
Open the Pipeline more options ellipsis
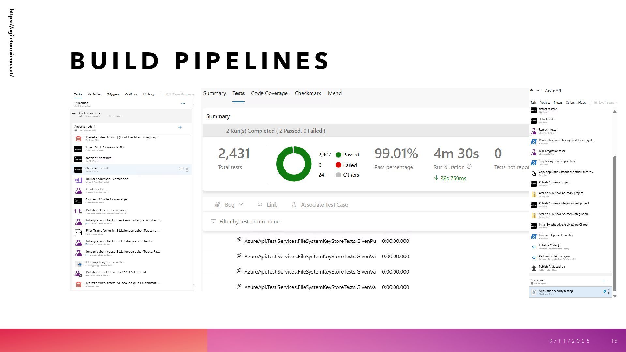click(x=183, y=104)
